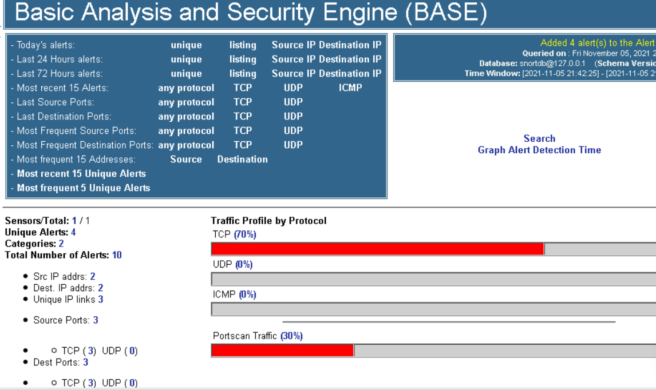
Task: Open Most Frequent Source Ports TCP
Action: point(243,131)
